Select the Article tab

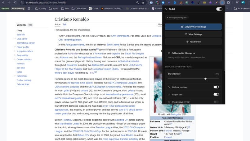click(57, 24)
